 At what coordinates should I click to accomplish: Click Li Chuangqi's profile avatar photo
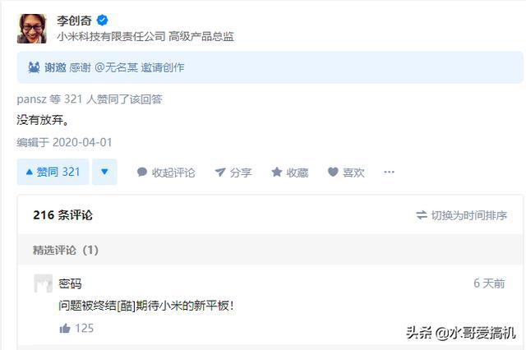(33, 27)
